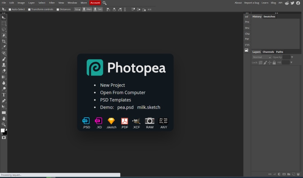Add raster mask in Layers panel
This screenshot has width=303, height=178.
click(x=284, y=174)
